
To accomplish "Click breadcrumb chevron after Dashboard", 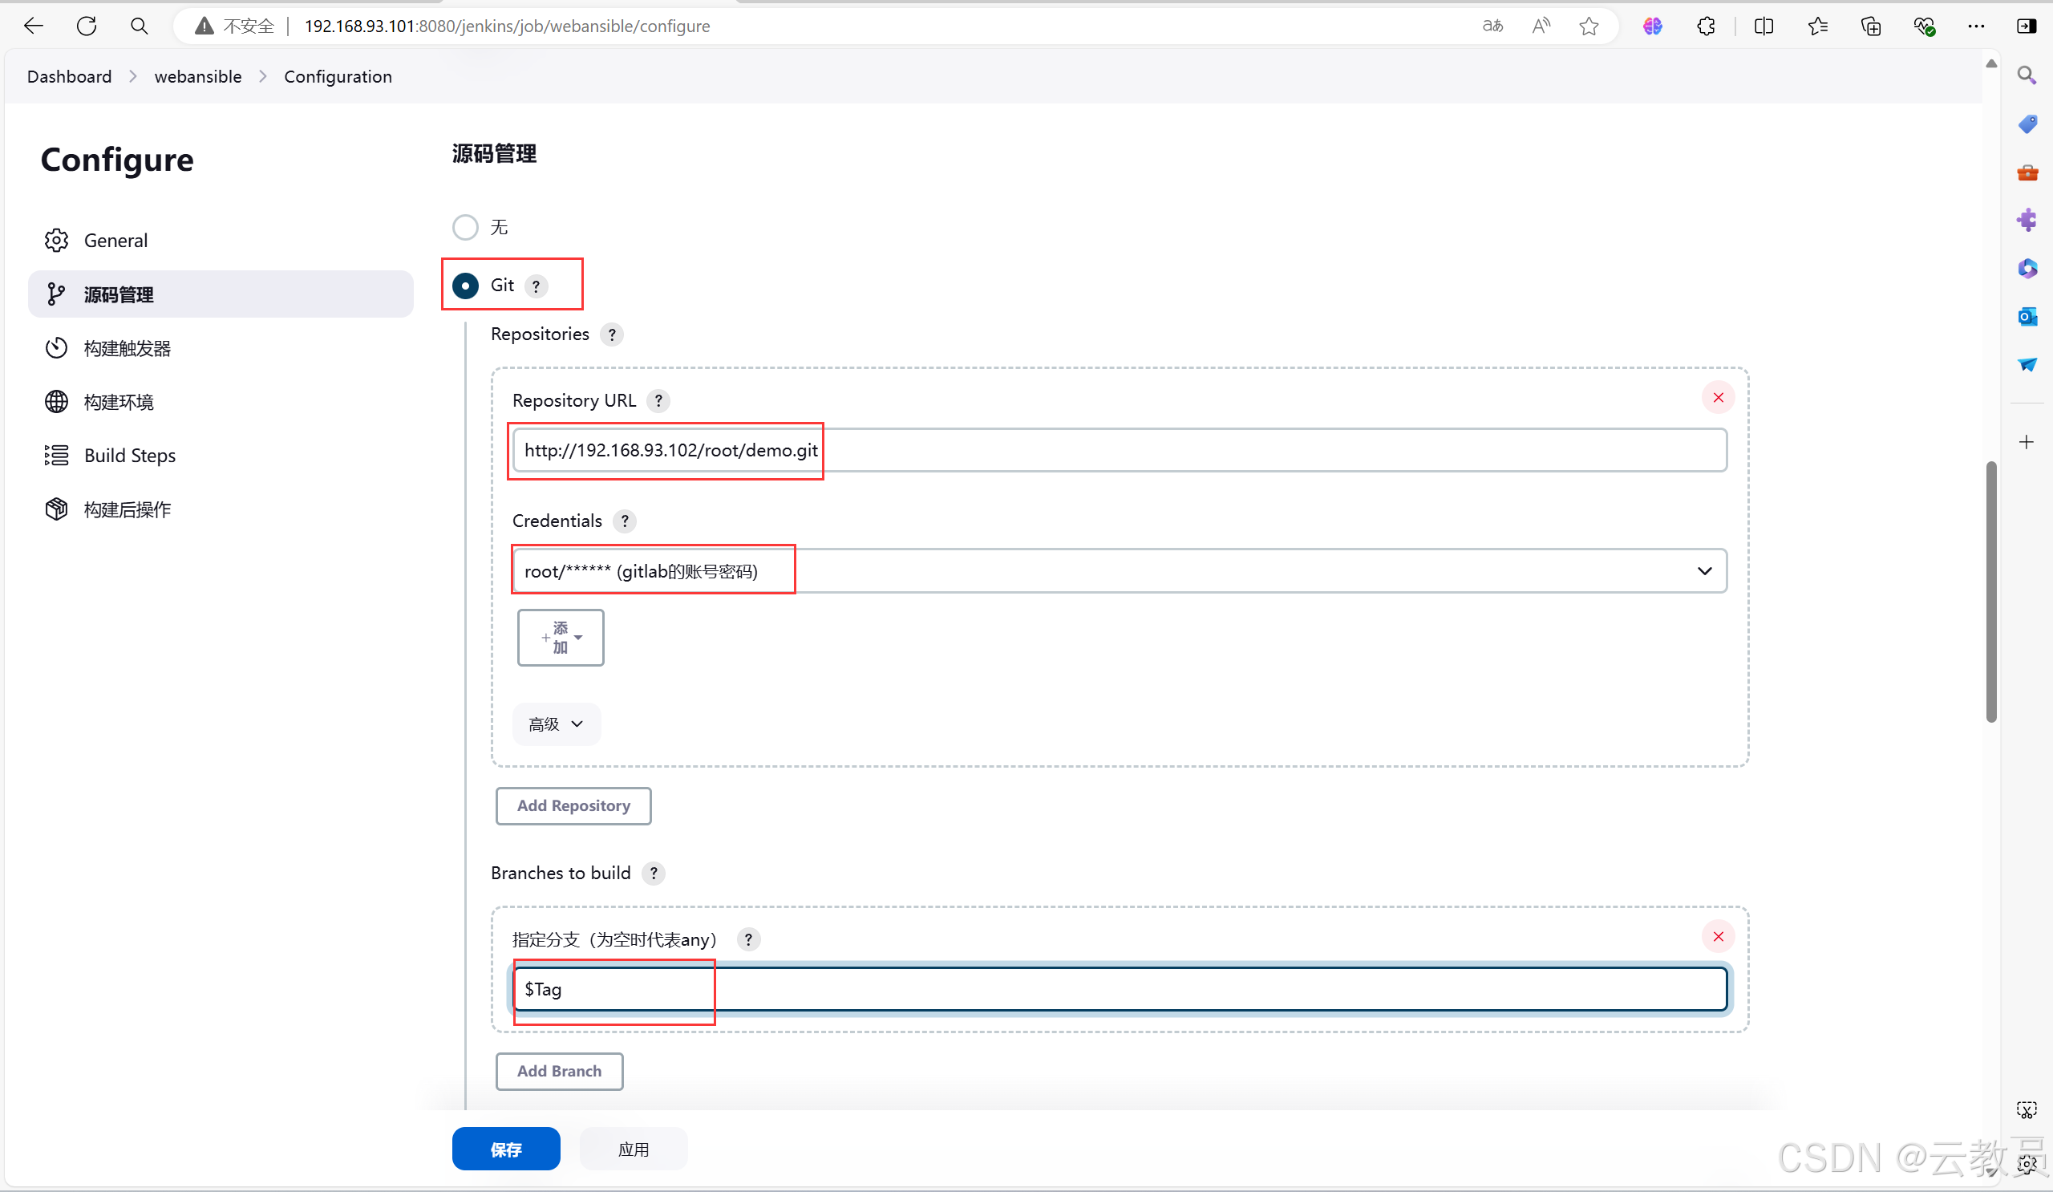I will tap(133, 76).
